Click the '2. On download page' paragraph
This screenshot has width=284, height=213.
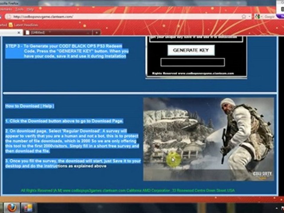pyautogui.click(x=72, y=141)
